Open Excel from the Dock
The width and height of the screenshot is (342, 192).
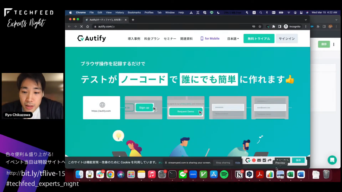[x=291, y=174]
